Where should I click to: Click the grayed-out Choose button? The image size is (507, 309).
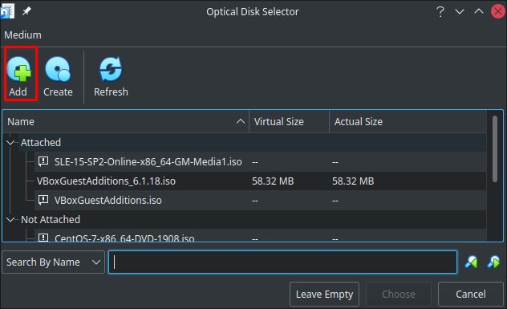[x=399, y=294]
